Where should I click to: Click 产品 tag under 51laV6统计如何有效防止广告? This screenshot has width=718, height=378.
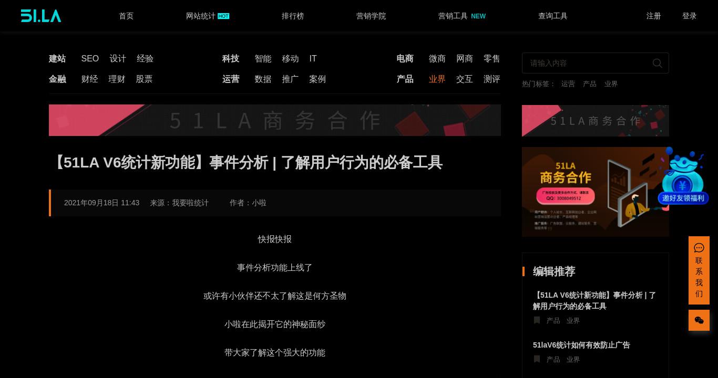pos(553,360)
